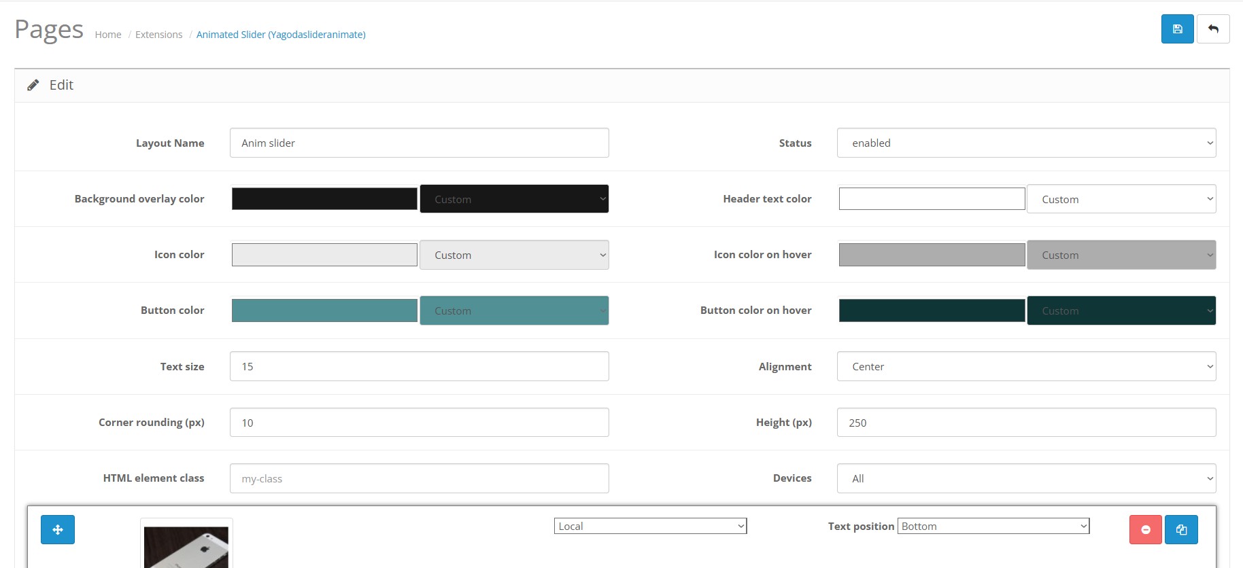Click the blue save icon button
The width and height of the screenshot is (1243, 568).
click(1177, 29)
